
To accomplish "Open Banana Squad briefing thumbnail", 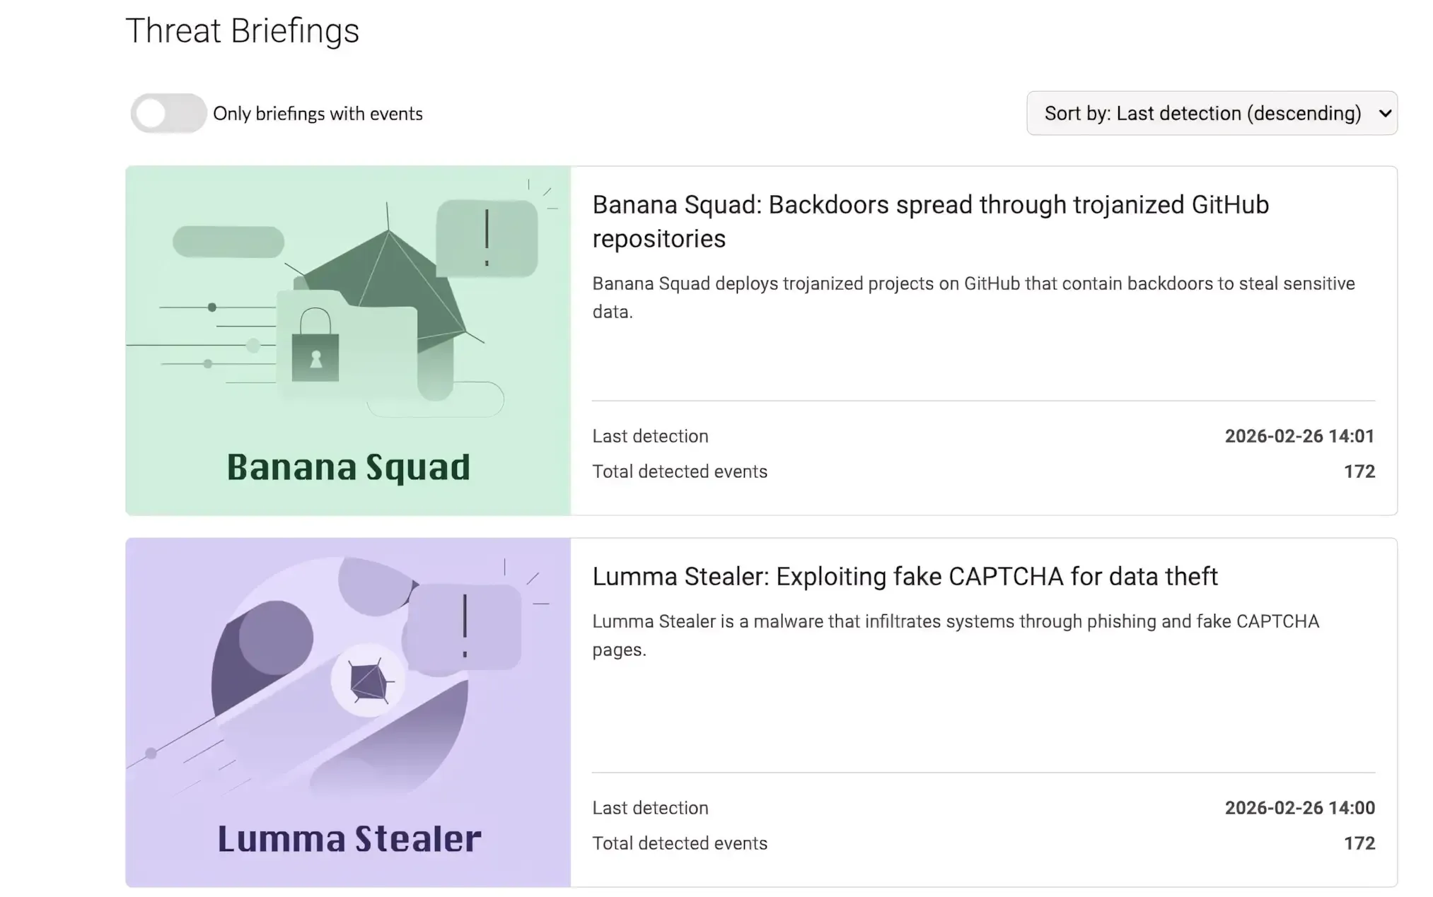I will pos(348,341).
